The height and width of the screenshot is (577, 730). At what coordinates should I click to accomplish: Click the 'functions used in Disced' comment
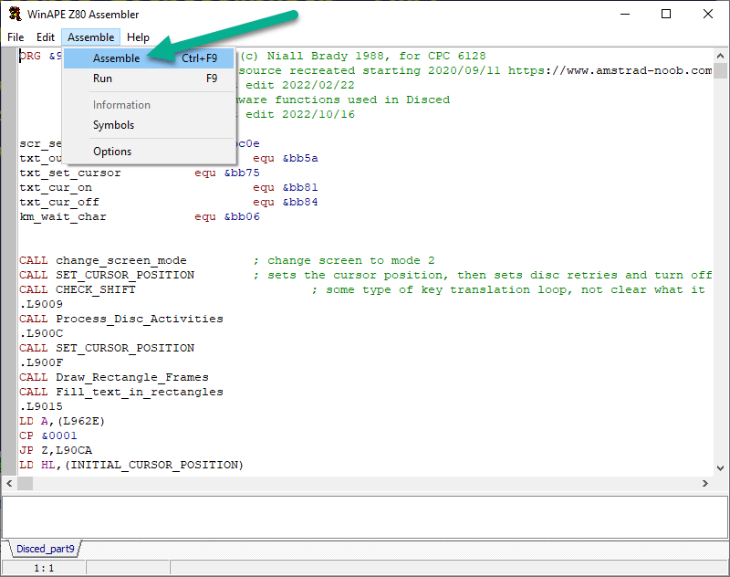(x=344, y=100)
